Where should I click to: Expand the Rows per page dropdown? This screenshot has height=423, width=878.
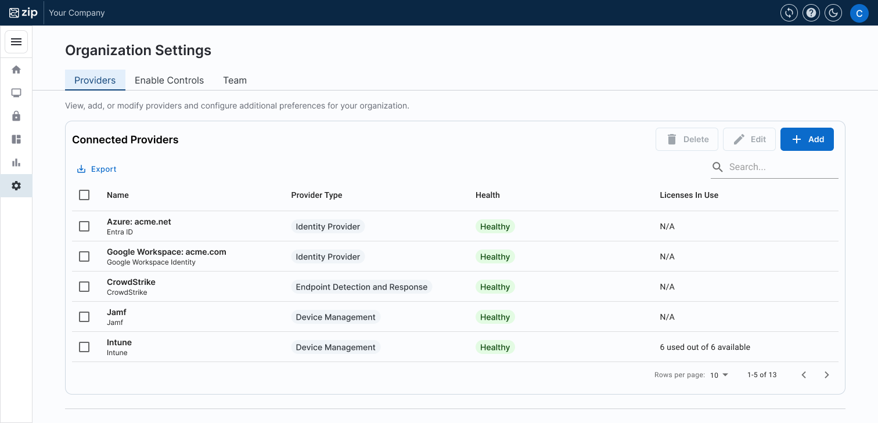coord(719,375)
